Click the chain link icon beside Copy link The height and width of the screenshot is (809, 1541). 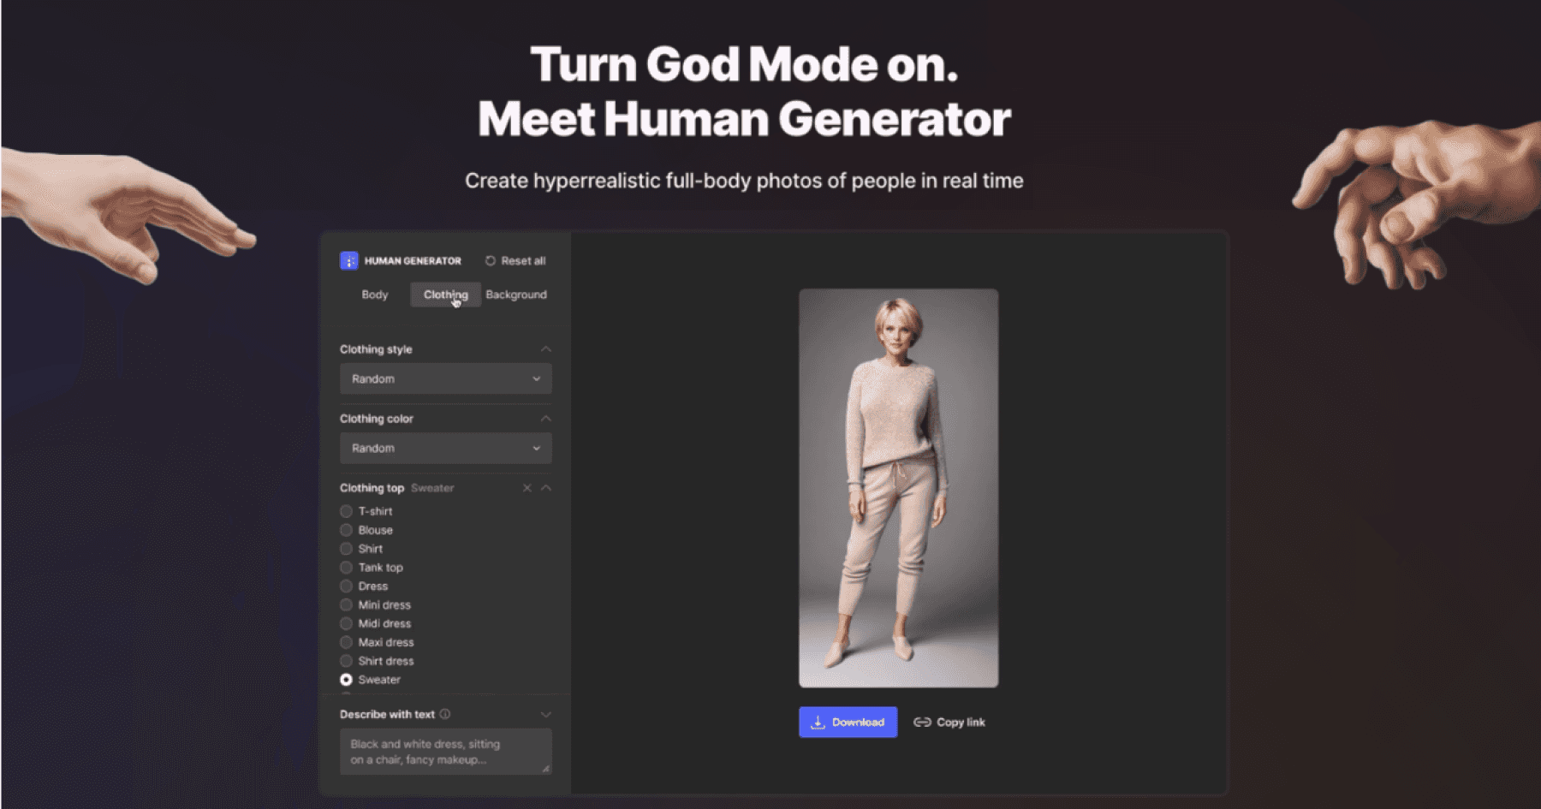(x=922, y=722)
